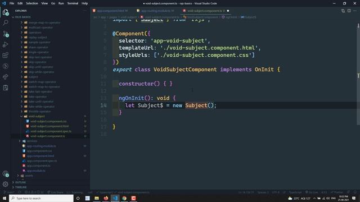
Task: Open Compare Changes icon in editor toolbar
Action: pos(343,11)
